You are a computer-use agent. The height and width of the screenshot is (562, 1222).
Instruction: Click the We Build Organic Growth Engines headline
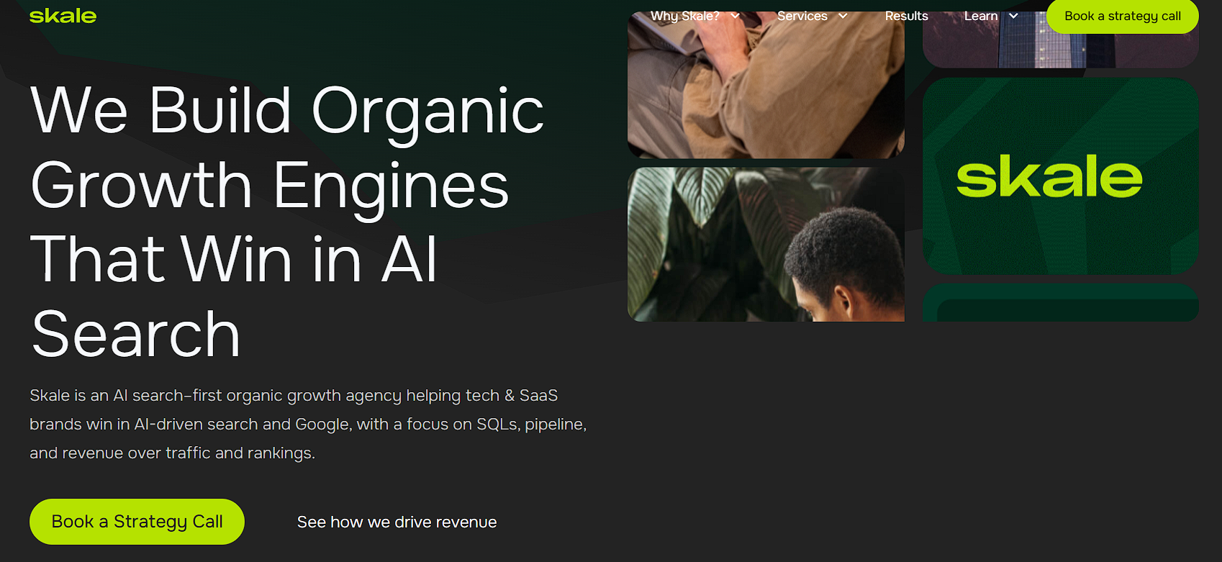pos(287,222)
